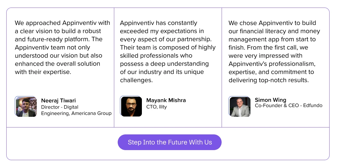Click the Step Into the Future With Us button
The image size is (339, 168).
coord(170,142)
